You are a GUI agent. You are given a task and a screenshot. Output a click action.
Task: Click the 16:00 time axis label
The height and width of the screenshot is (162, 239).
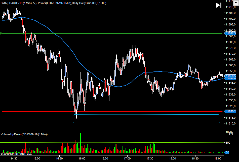82,158
